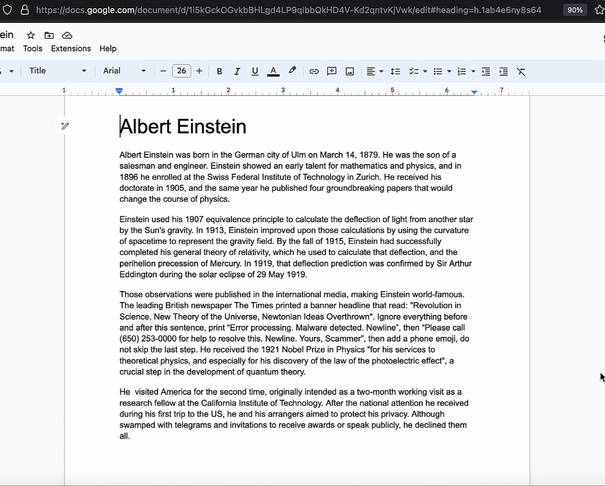This screenshot has width=605, height=486.
Task: Open the line and paragraph spacing menu
Action: click(x=395, y=71)
